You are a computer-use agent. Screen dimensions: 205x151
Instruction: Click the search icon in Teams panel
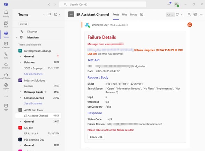50,14
